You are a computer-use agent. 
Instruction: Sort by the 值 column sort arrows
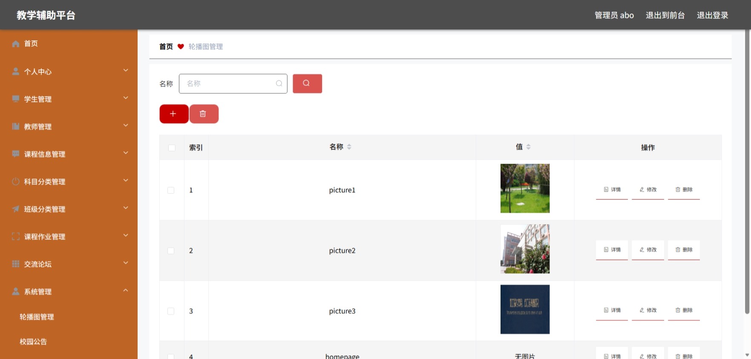[x=529, y=147]
